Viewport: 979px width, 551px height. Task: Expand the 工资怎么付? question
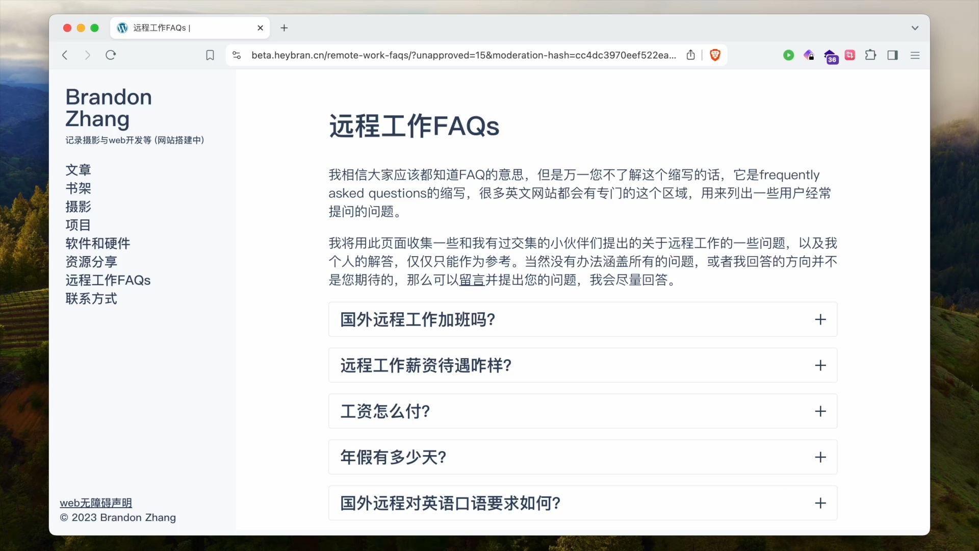click(x=583, y=411)
